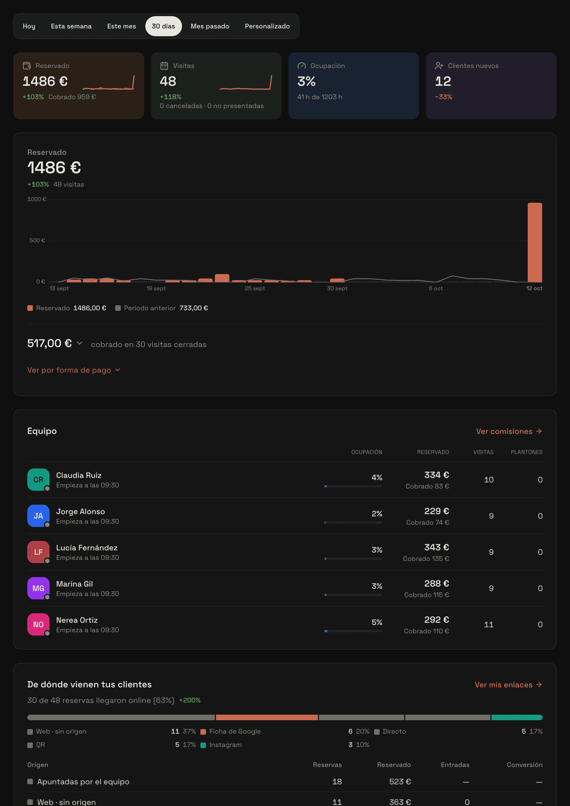This screenshot has height=806, width=570.
Task: Open Claudia Ruiz CR avatar
Action: (38, 479)
